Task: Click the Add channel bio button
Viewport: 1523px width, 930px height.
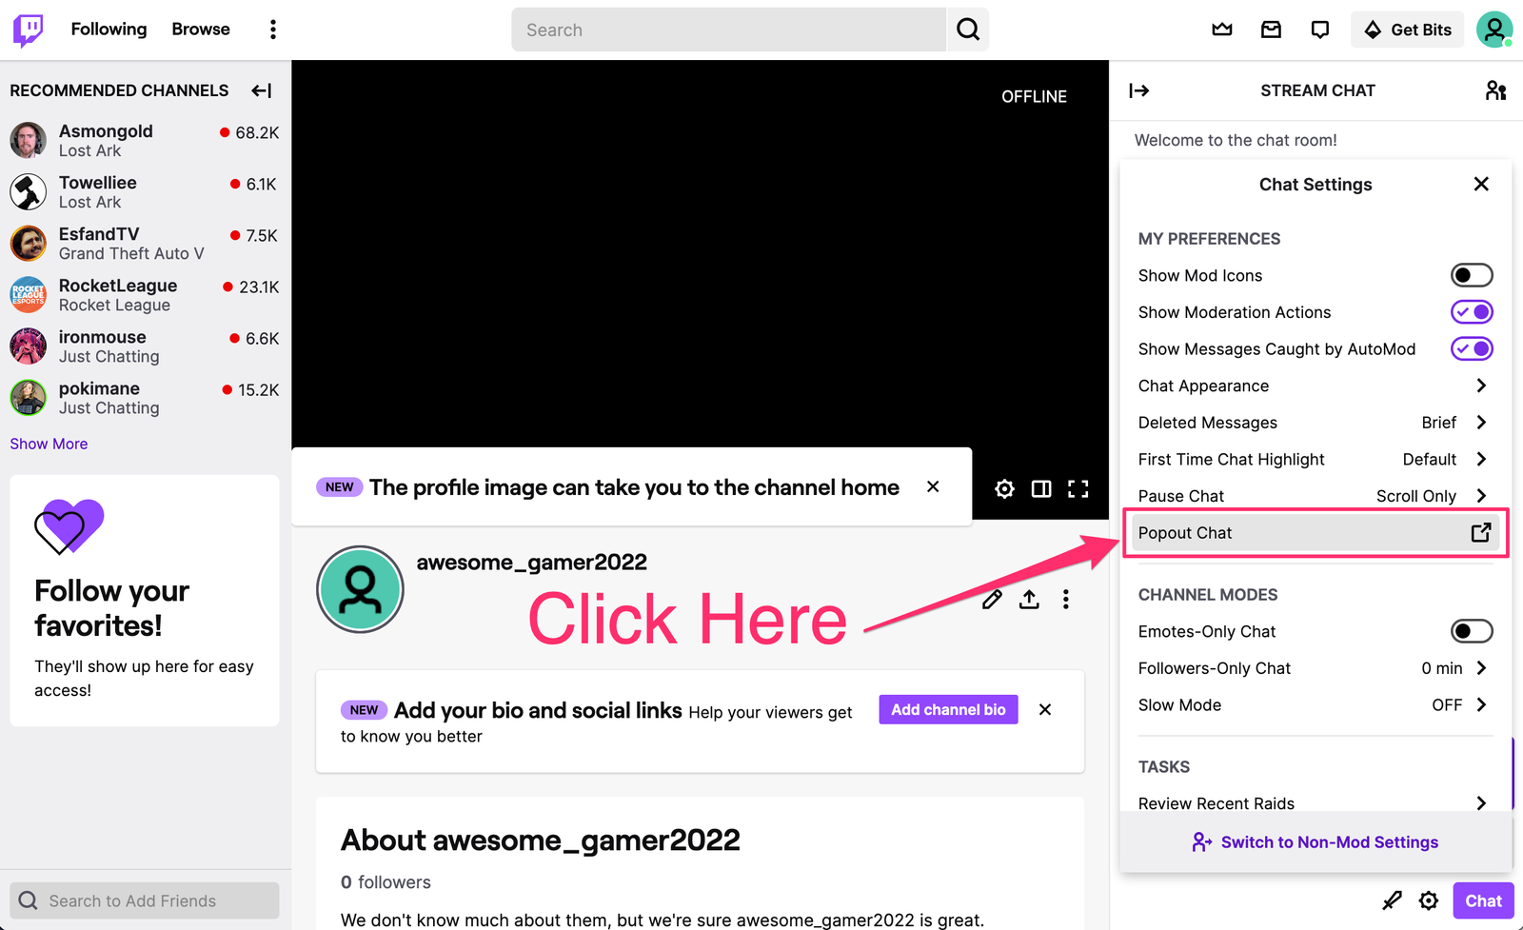Action: 947,709
